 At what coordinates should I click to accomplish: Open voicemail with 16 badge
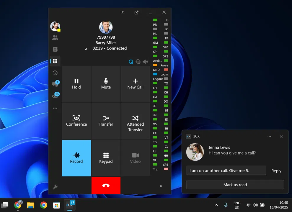[56, 95]
